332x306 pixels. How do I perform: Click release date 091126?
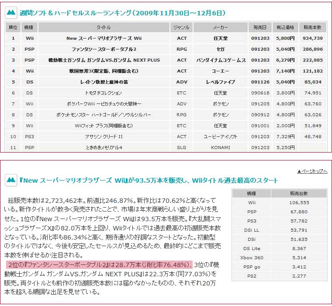coord(260,82)
